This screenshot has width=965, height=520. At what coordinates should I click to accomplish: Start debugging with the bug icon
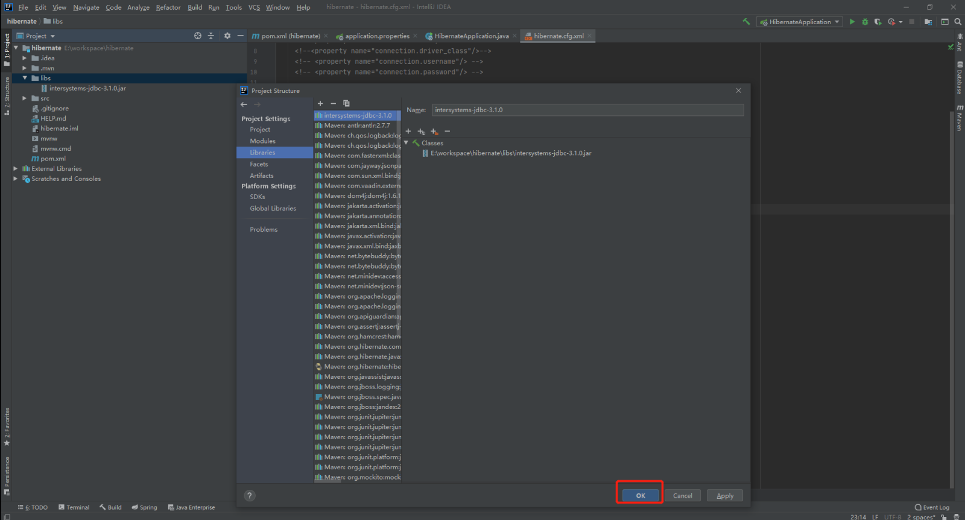coord(865,22)
